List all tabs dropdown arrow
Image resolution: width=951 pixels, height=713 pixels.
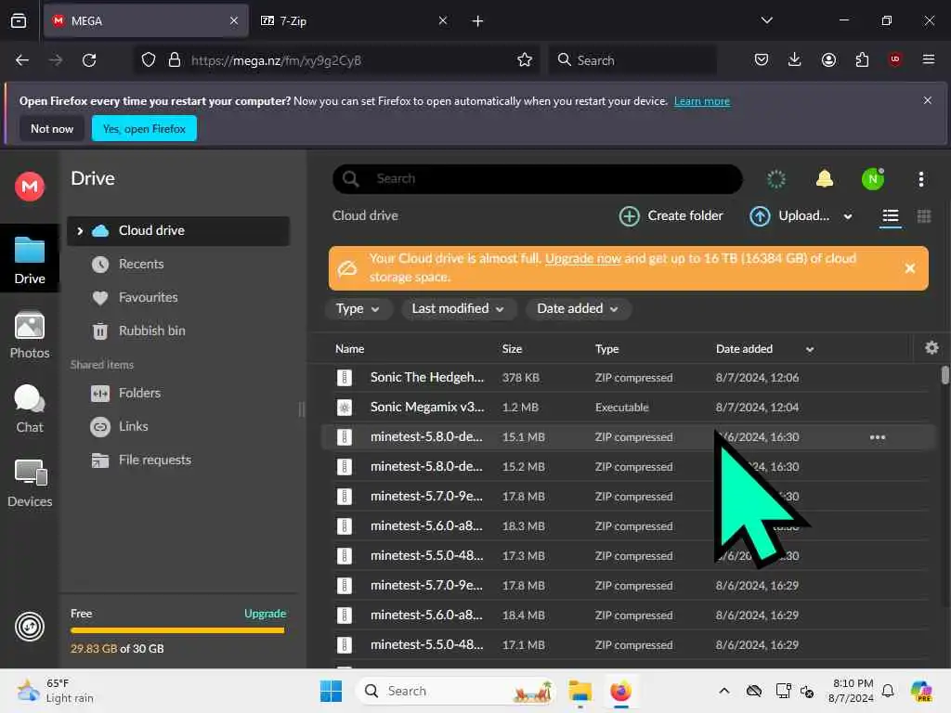766,20
